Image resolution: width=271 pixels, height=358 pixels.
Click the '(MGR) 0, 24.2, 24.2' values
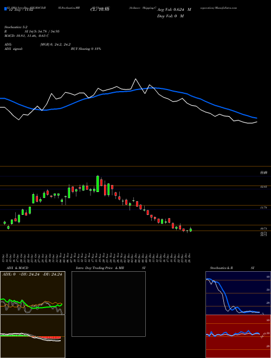coord(55,44)
